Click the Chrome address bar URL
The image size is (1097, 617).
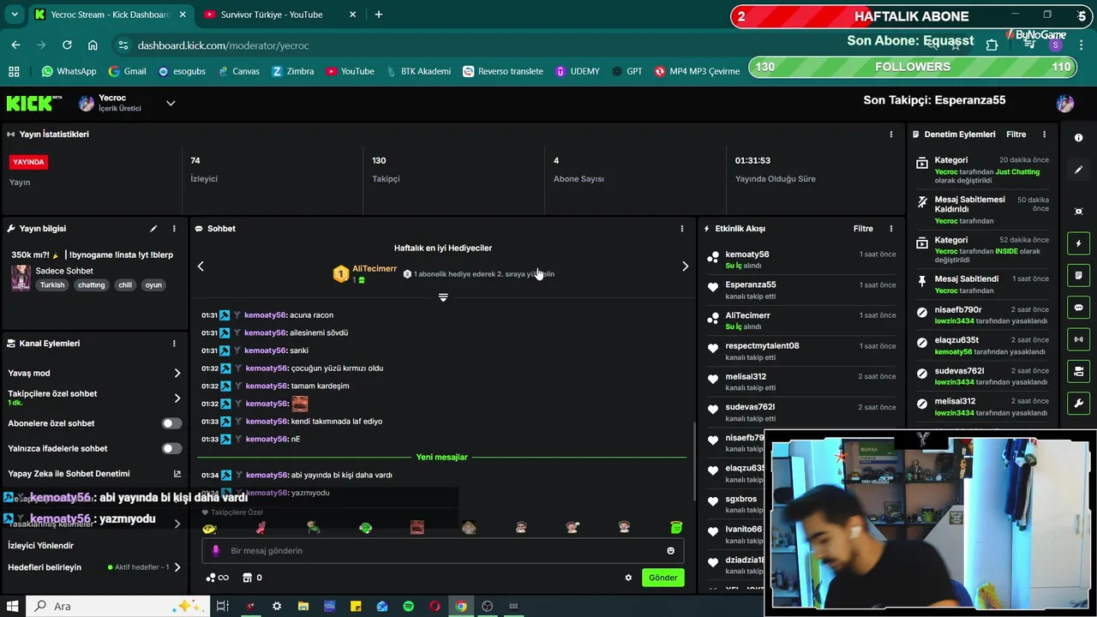coord(223,45)
